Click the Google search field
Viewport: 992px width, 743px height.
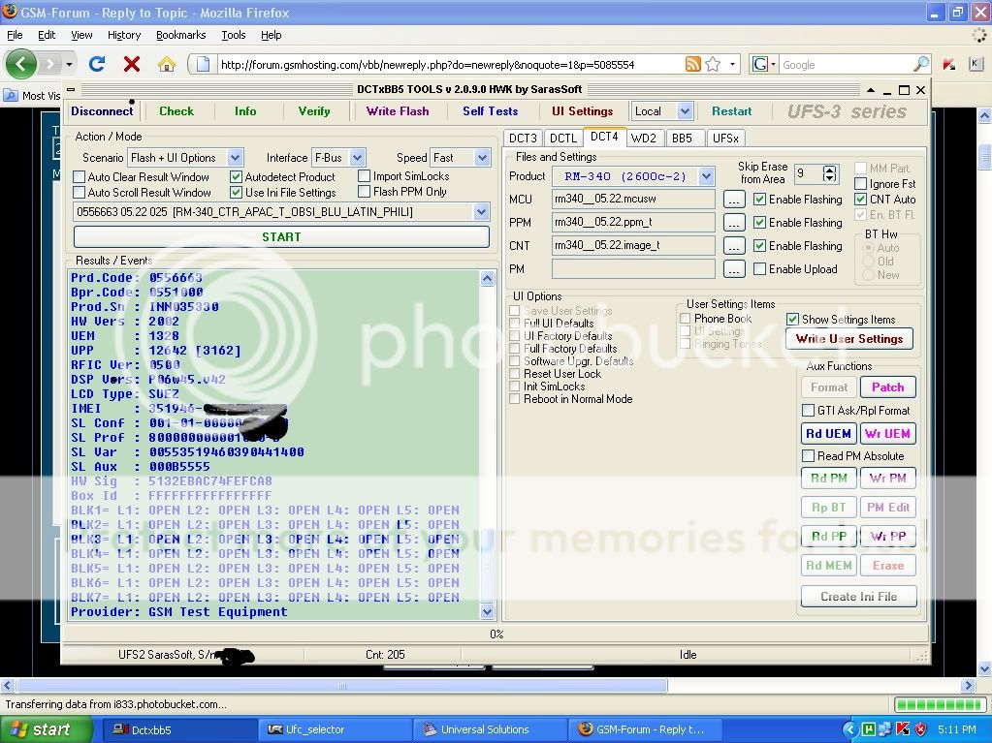846,65
